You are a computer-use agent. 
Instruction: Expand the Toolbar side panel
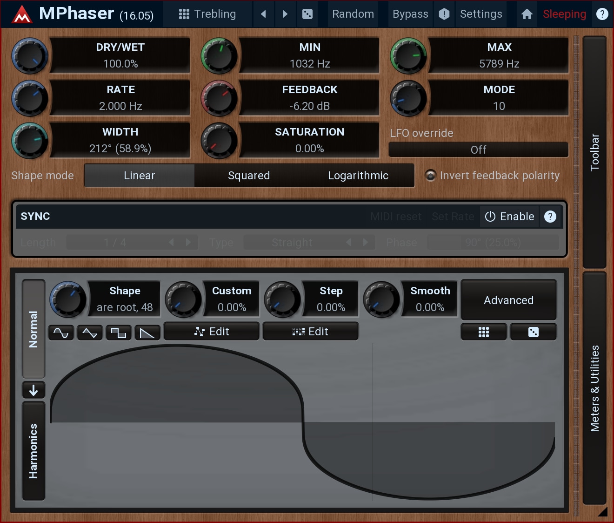click(x=594, y=152)
